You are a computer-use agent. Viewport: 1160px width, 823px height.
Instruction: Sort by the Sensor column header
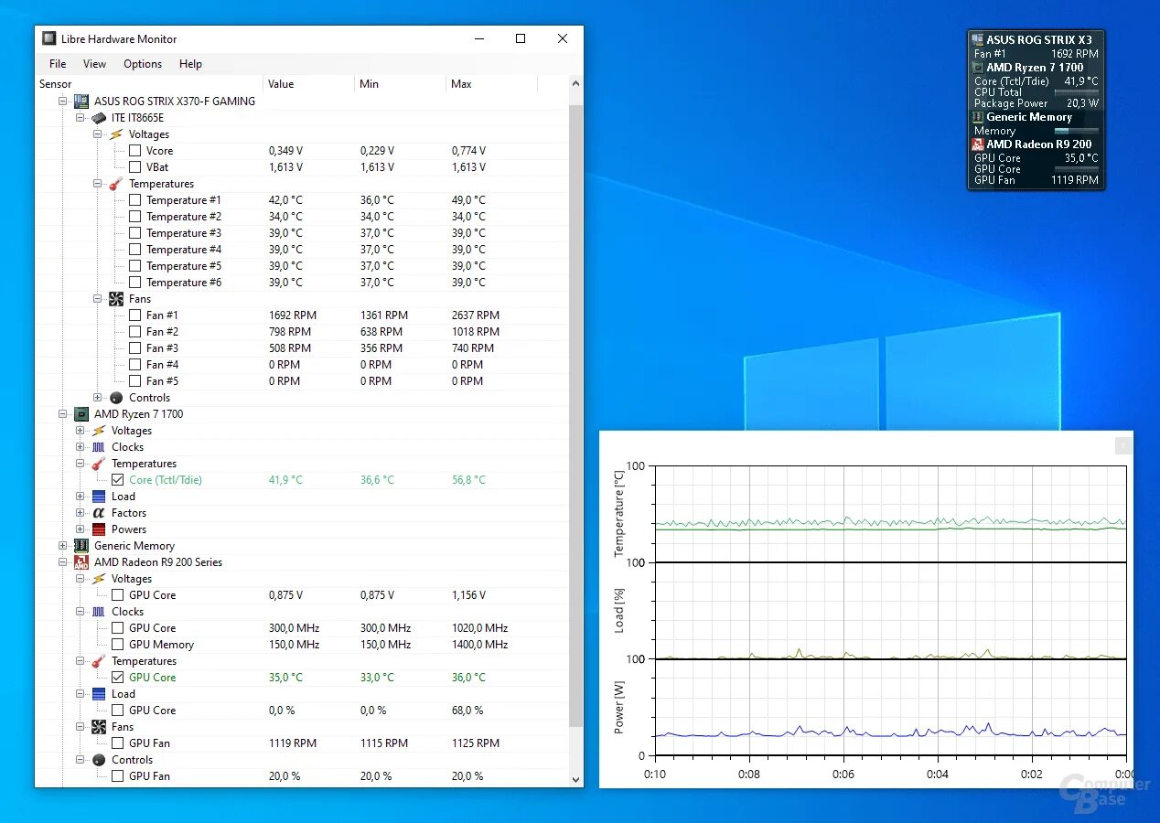149,84
